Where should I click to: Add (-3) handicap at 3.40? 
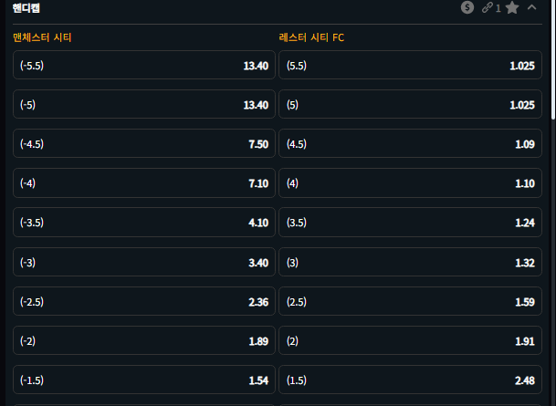point(144,262)
